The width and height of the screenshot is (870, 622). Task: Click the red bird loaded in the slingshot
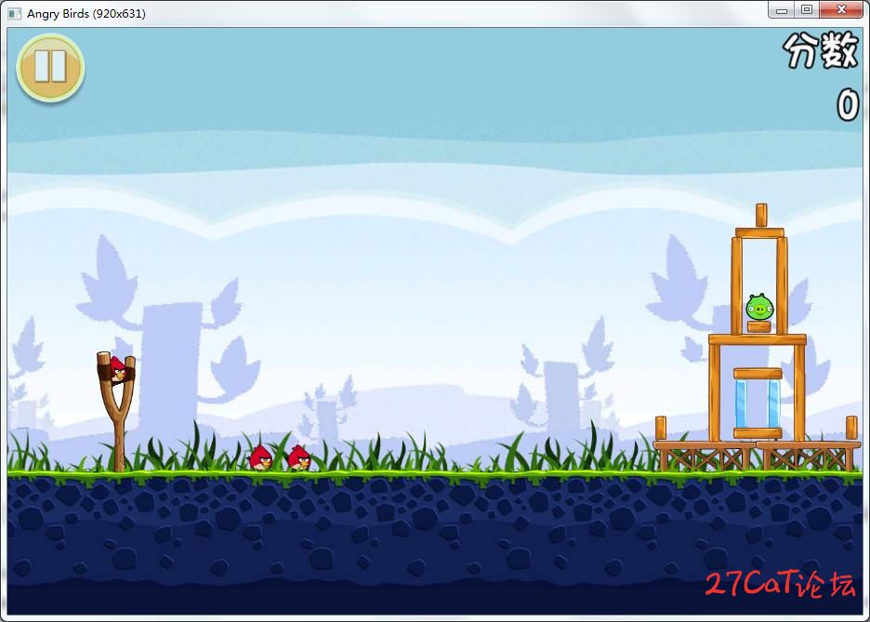coord(117,369)
